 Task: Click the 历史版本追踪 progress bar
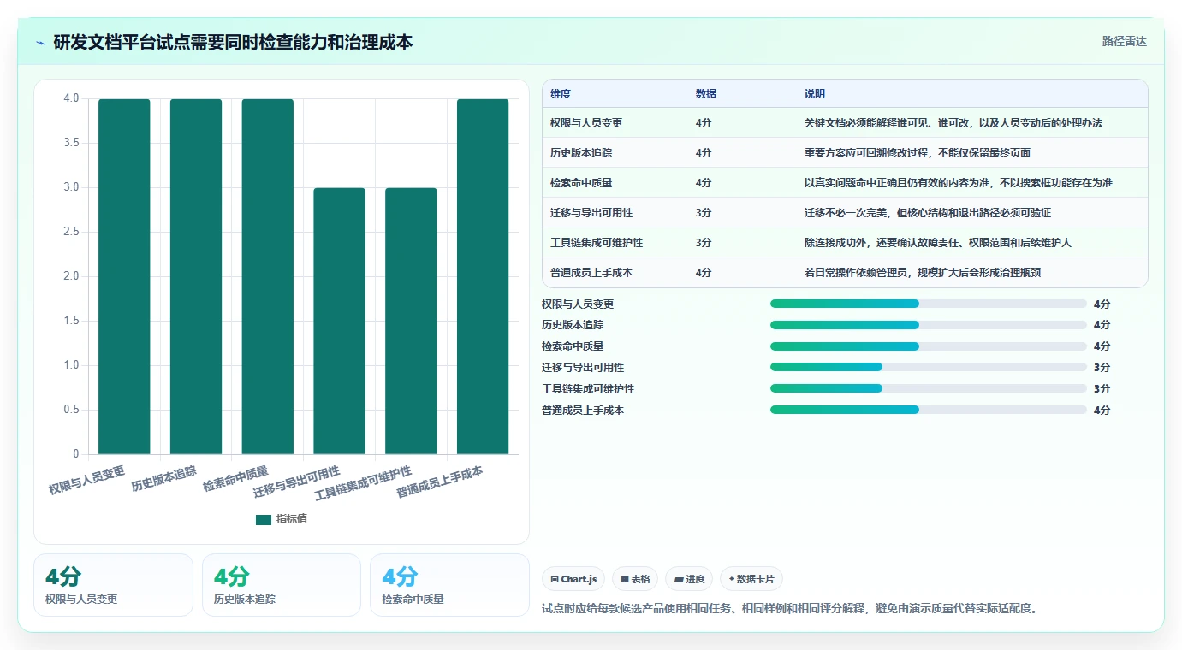(929, 325)
